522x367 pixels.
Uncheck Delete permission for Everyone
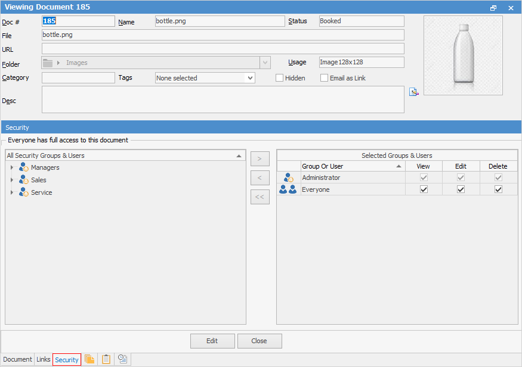point(498,189)
